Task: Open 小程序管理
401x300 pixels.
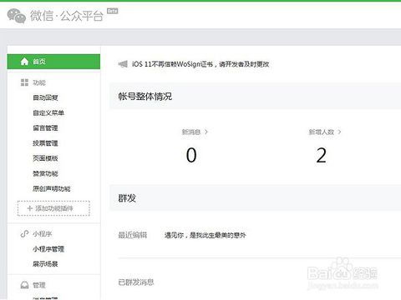Action: tap(48, 249)
